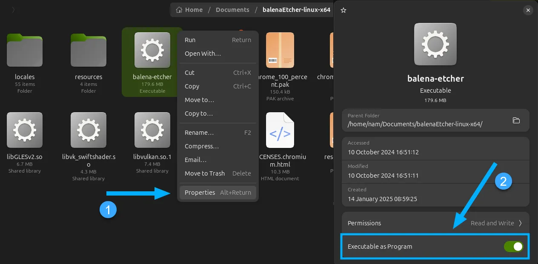538x264 pixels.
Task: Click the 179.6 MB size in Properties panel
Action: [x=435, y=100]
